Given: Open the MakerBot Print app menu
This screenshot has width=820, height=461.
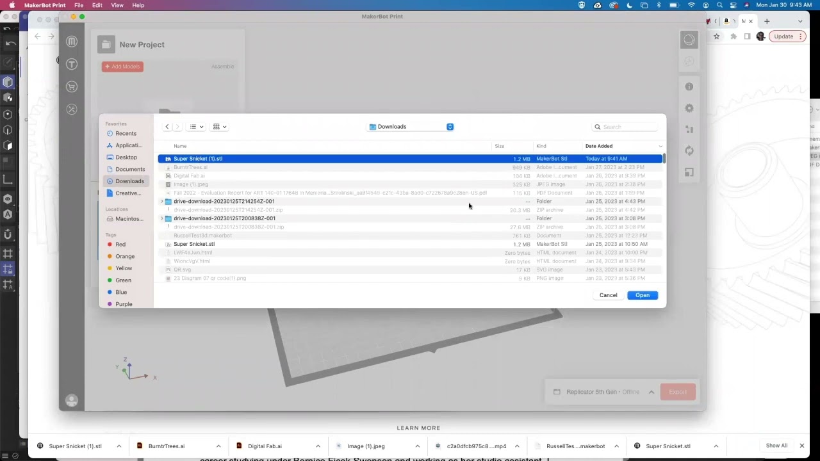Looking at the screenshot, I should click(45, 5).
